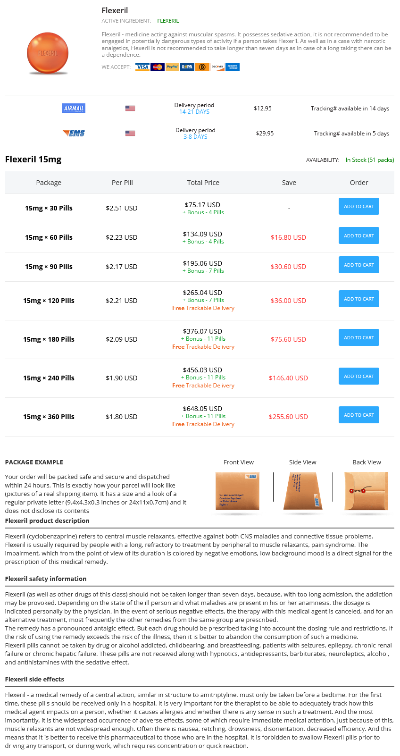The image size is (400, 756).
Task: Add the 15mg × 60 Pills package to cart
Action: coord(359,236)
